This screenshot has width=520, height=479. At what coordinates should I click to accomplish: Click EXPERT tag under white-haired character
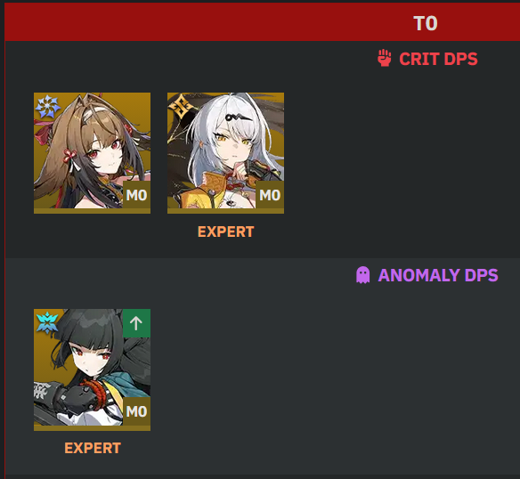226,231
